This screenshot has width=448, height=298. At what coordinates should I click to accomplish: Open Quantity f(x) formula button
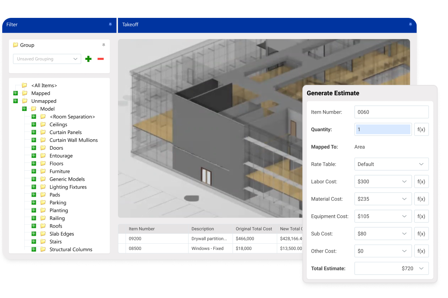coord(421,130)
